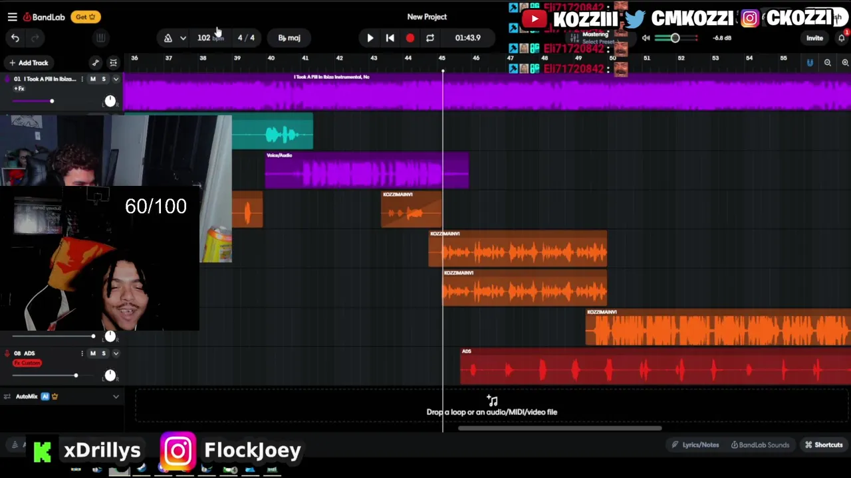This screenshot has width=851, height=478.
Task: Open the BandLab hamburger menu
Action: 12,17
